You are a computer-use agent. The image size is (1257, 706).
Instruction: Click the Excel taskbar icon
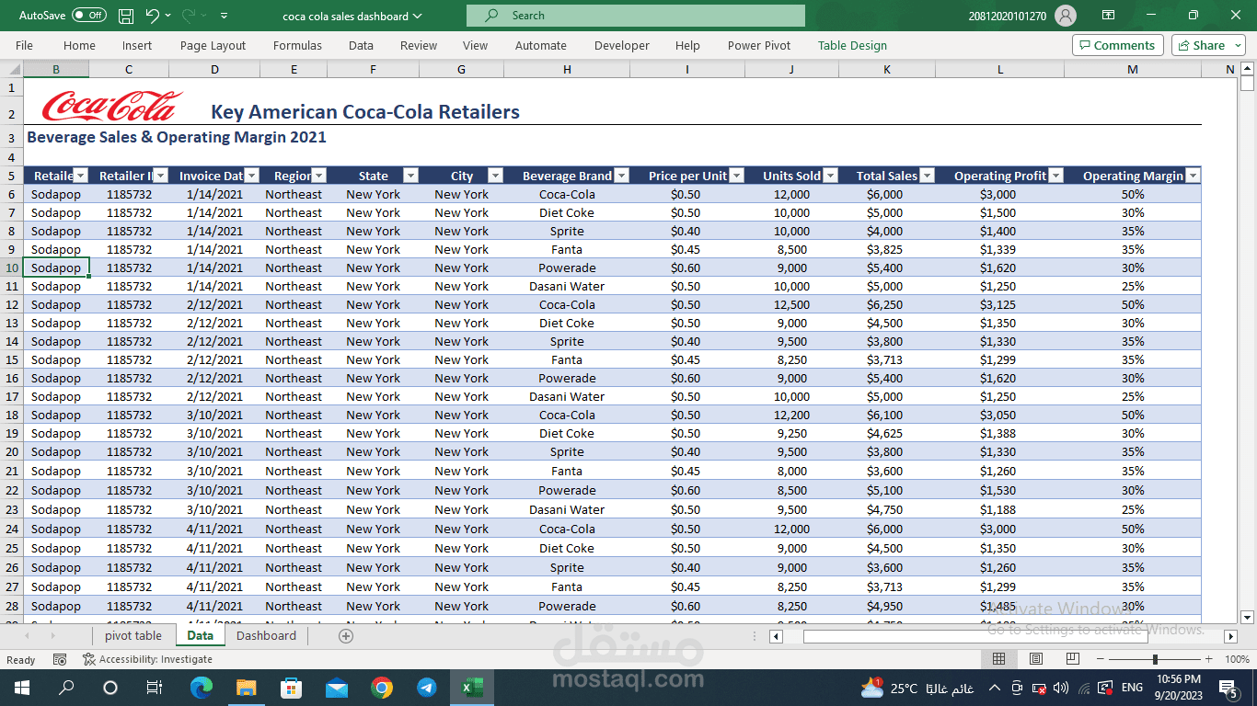point(471,687)
